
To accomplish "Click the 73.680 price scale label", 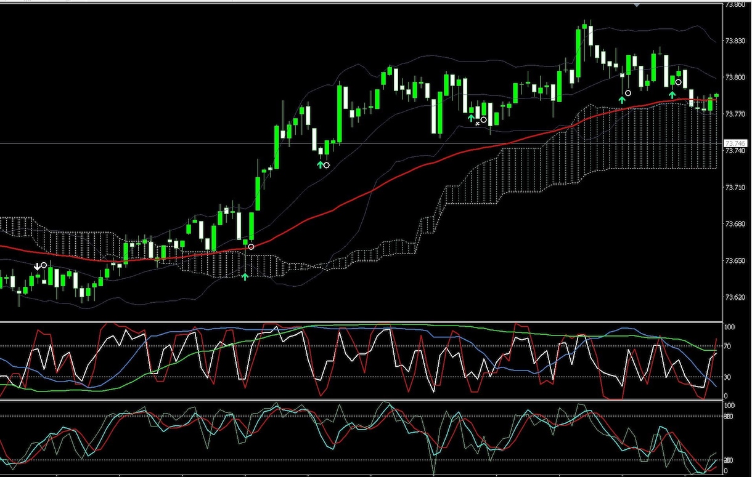I will point(734,224).
